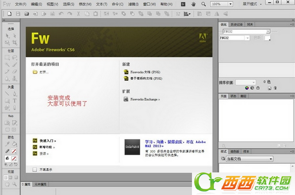Launch Adobe Bridge from menu bar
Image resolution: width=295 pixels, height=195 pixels.
(183, 4)
